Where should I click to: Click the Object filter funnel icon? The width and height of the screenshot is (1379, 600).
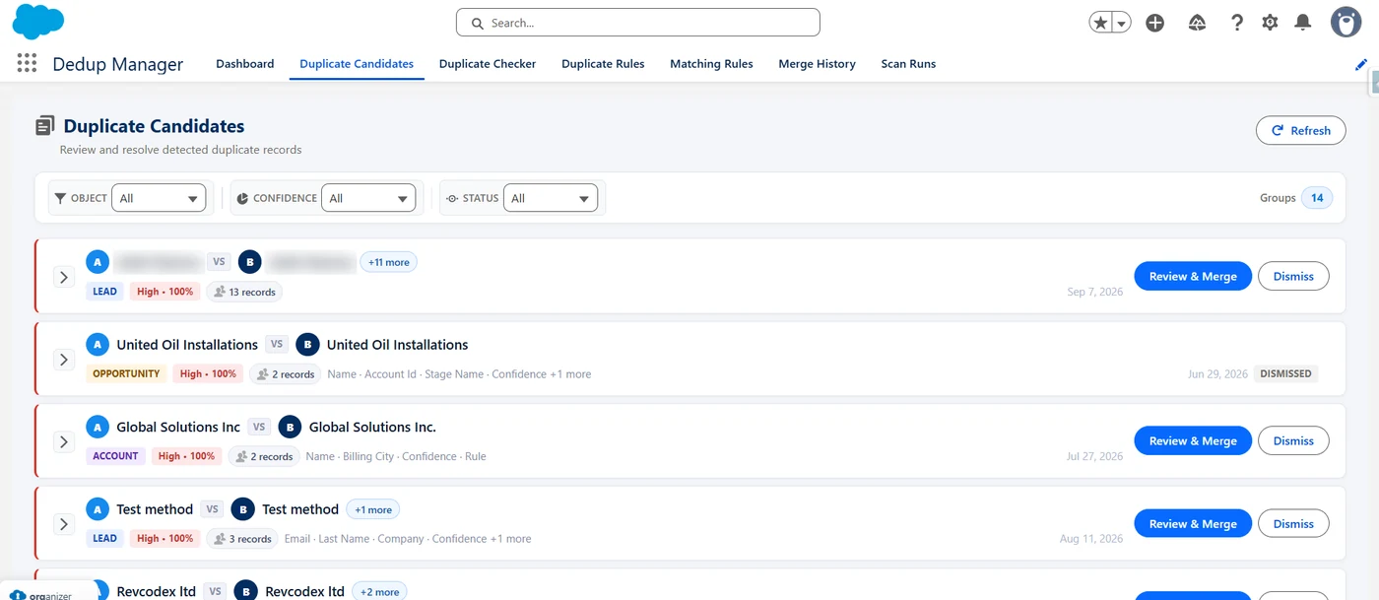coord(61,198)
